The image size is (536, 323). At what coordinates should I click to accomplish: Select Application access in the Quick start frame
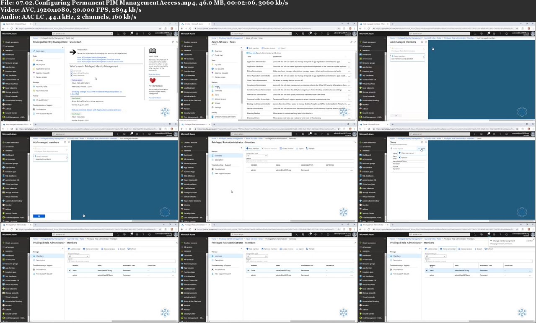pos(43,69)
